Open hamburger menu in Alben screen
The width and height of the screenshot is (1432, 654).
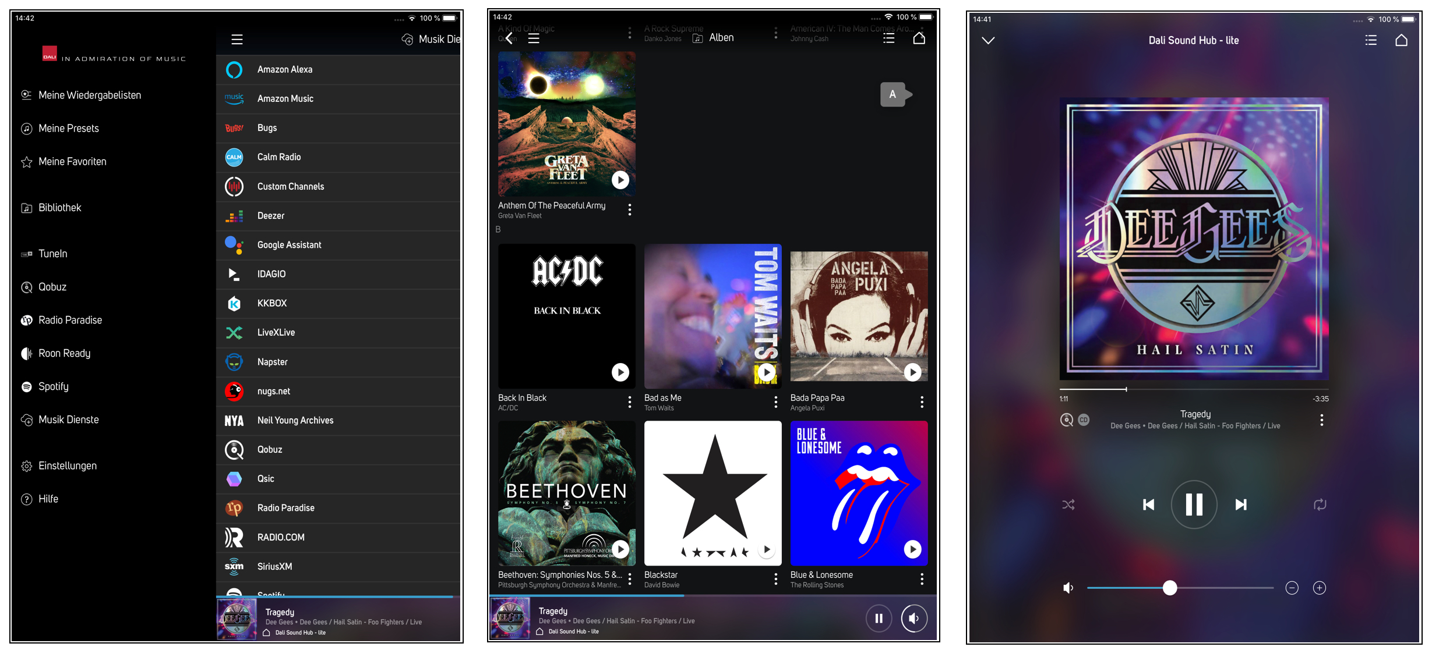pyautogui.click(x=534, y=38)
